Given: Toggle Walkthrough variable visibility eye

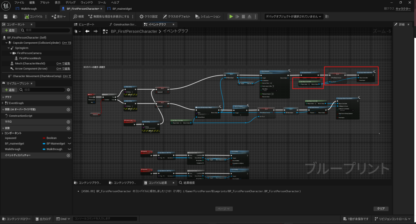Looking at the screenshot, I should click(x=69, y=149).
